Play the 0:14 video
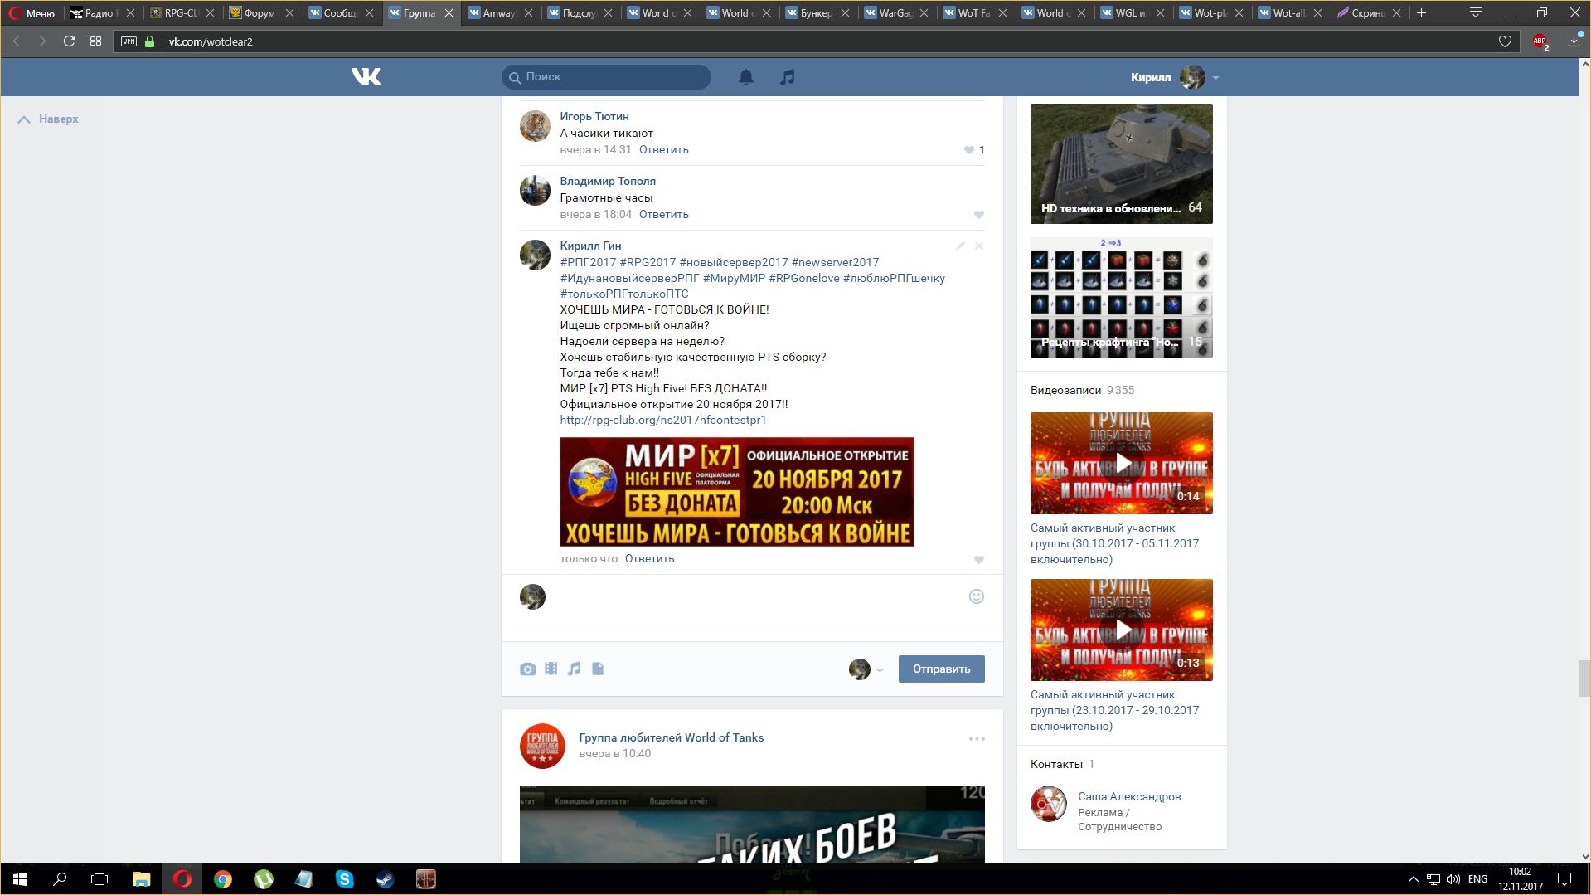 (1121, 463)
